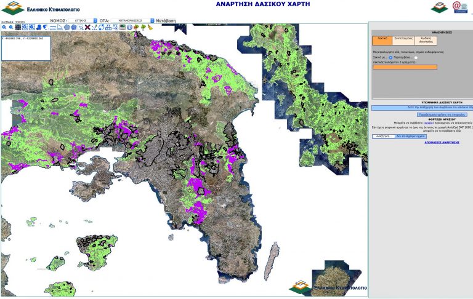Select the zoom out magnifier tool
473x299 pixels.
tap(11, 27)
